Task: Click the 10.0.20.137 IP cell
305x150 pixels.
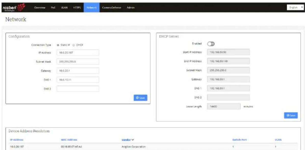Action: (16, 146)
